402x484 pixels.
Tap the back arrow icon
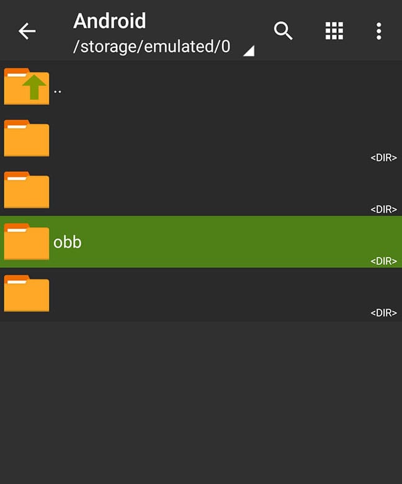click(x=27, y=31)
